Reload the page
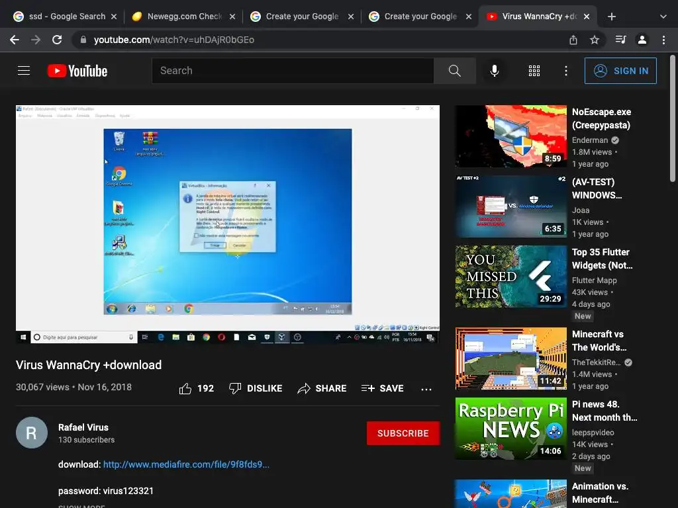Image resolution: width=678 pixels, height=508 pixels. pyautogui.click(x=57, y=40)
